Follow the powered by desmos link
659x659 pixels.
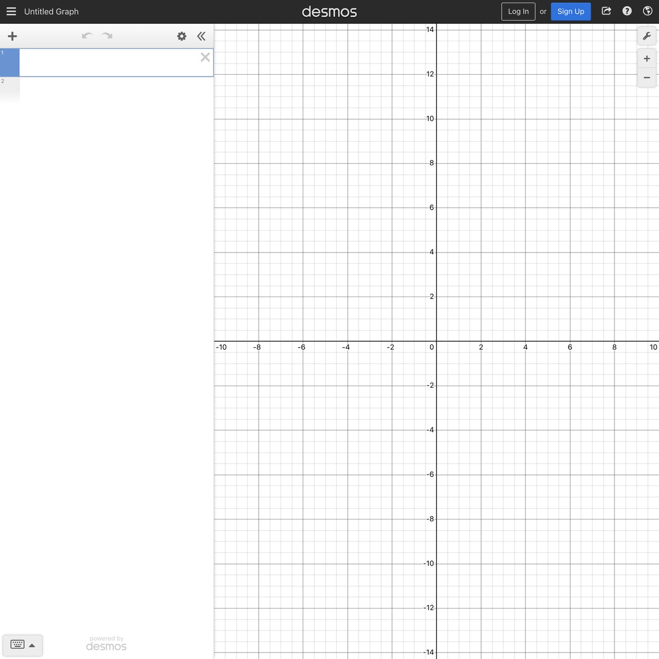pyautogui.click(x=107, y=644)
